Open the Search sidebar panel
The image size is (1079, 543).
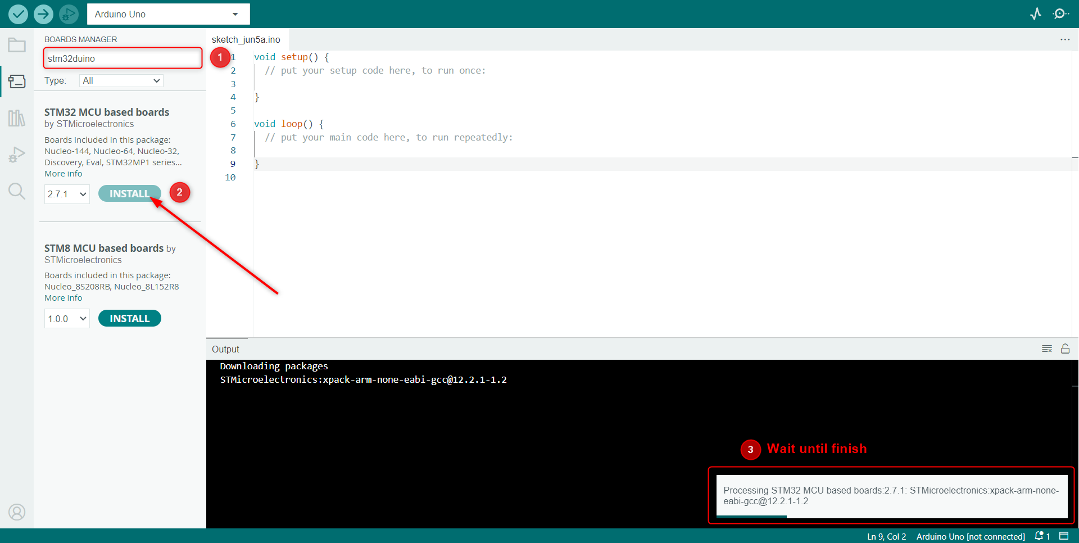(17, 191)
